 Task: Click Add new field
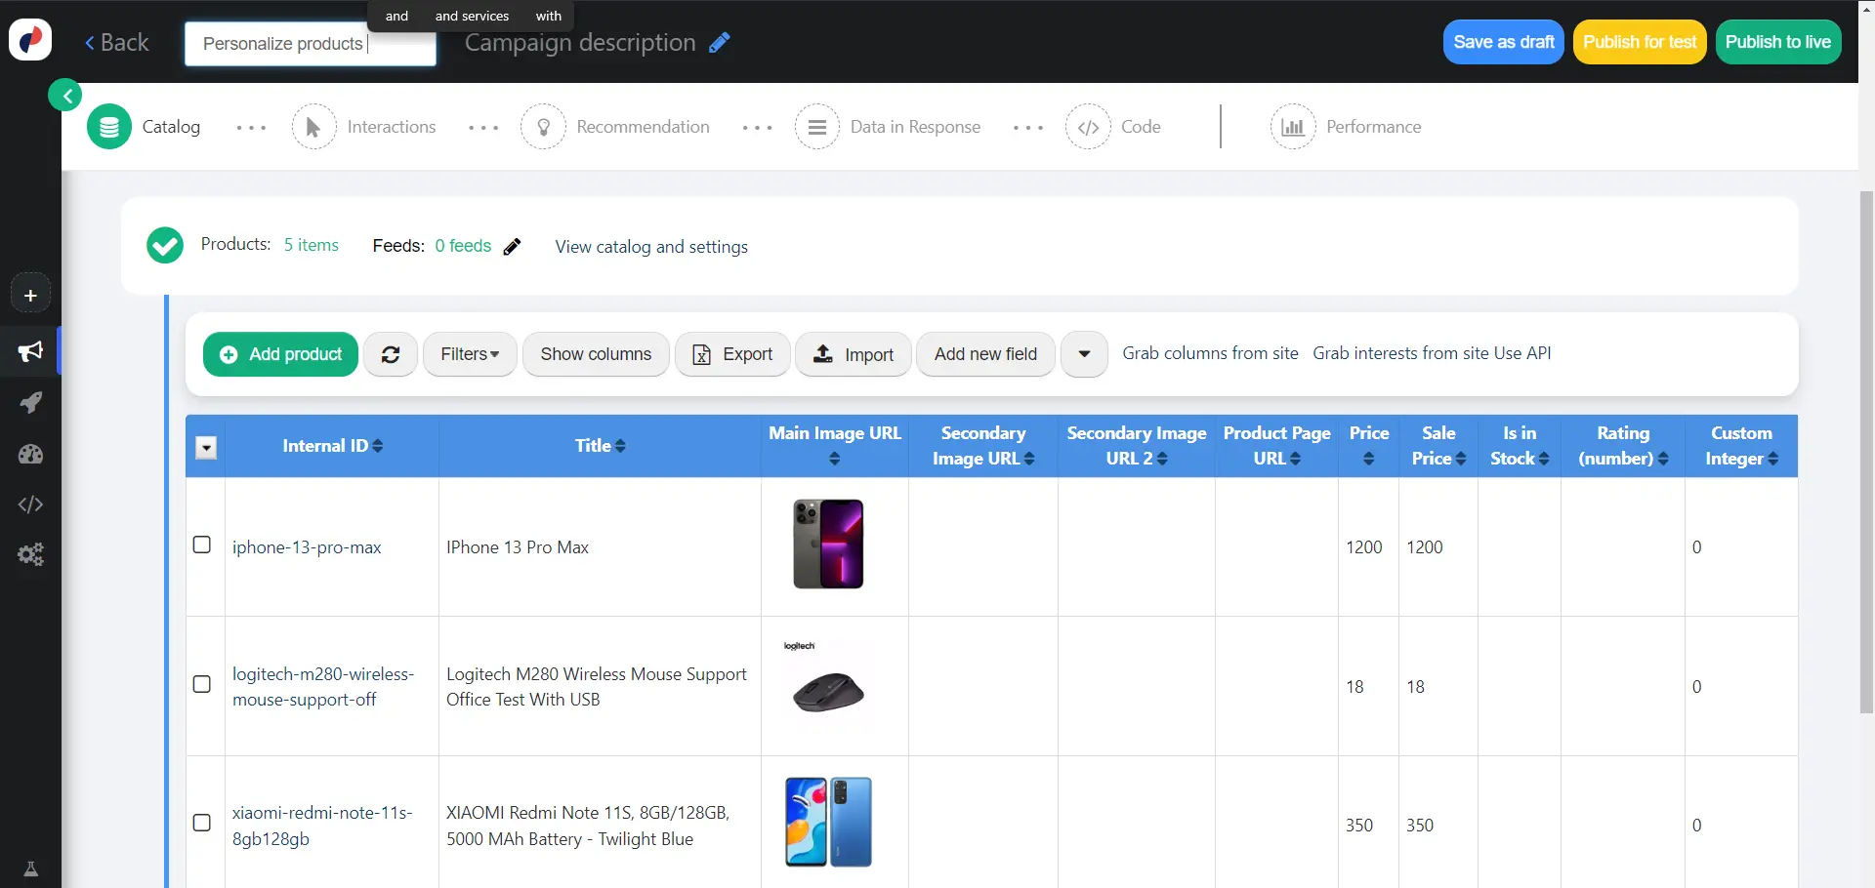[x=985, y=354]
